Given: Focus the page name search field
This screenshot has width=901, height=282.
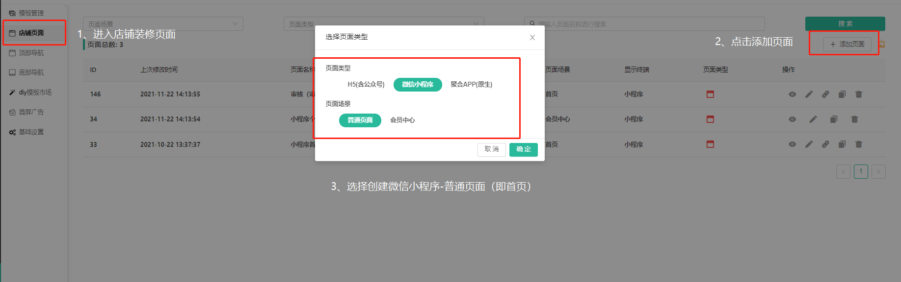Looking at the screenshot, I should 644,23.
